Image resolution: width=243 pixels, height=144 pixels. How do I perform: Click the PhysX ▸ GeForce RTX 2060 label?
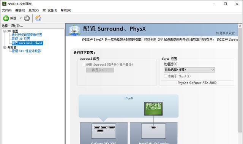(197, 83)
